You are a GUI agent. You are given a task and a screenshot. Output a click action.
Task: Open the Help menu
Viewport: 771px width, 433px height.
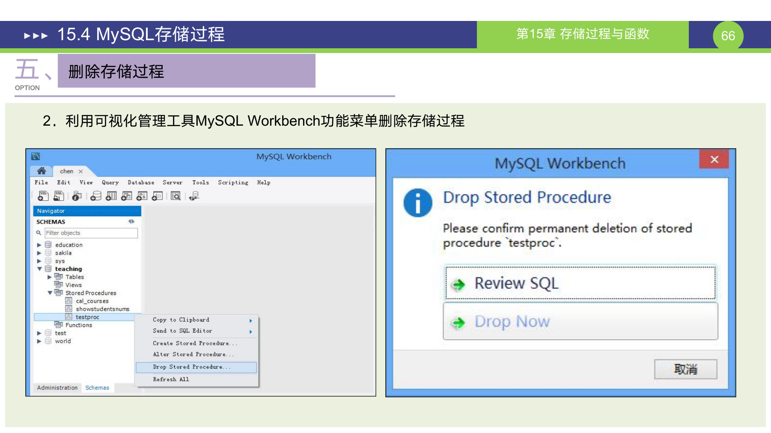(264, 183)
